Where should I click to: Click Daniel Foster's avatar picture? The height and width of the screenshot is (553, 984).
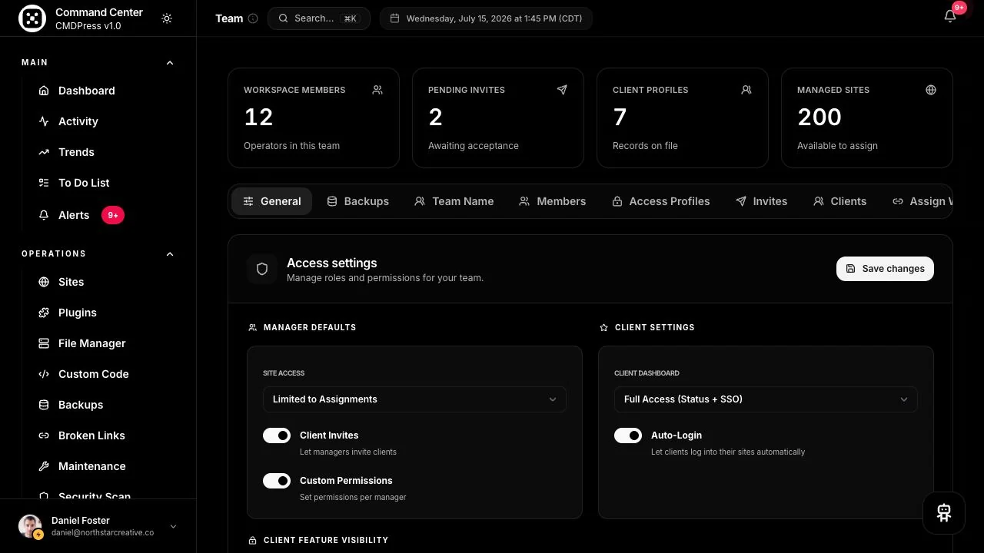pyautogui.click(x=31, y=526)
